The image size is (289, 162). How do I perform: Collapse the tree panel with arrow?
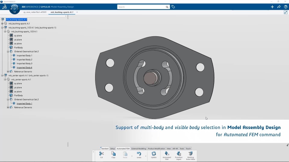[x=66, y=16]
